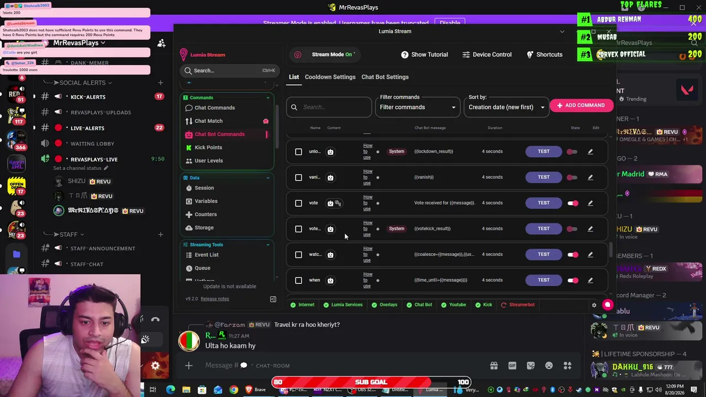Collapse the Streaming Tools group
The image size is (706, 397).
pyautogui.click(x=268, y=244)
